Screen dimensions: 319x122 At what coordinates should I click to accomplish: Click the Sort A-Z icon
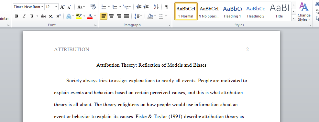point(156,7)
